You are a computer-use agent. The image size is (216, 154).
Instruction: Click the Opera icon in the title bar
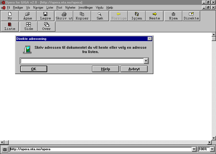click(3, 2)
